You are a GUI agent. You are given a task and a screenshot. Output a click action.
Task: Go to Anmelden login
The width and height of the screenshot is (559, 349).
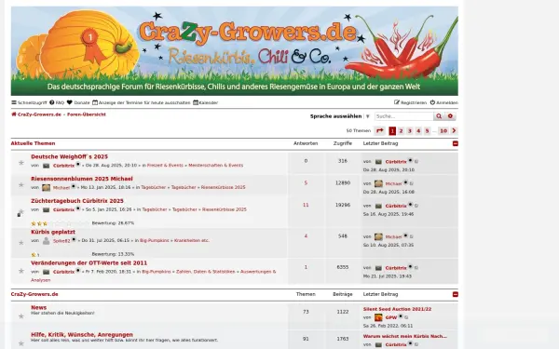tap(443, 102)
